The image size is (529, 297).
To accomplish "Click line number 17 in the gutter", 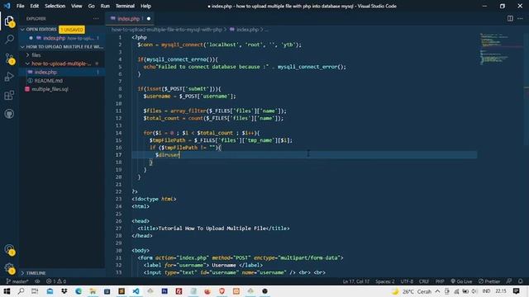I will (x=118, y=155).
